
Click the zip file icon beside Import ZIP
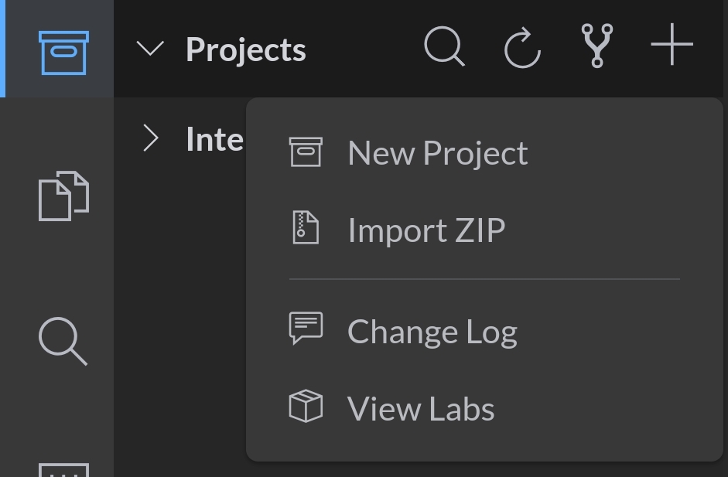point(306,228)
